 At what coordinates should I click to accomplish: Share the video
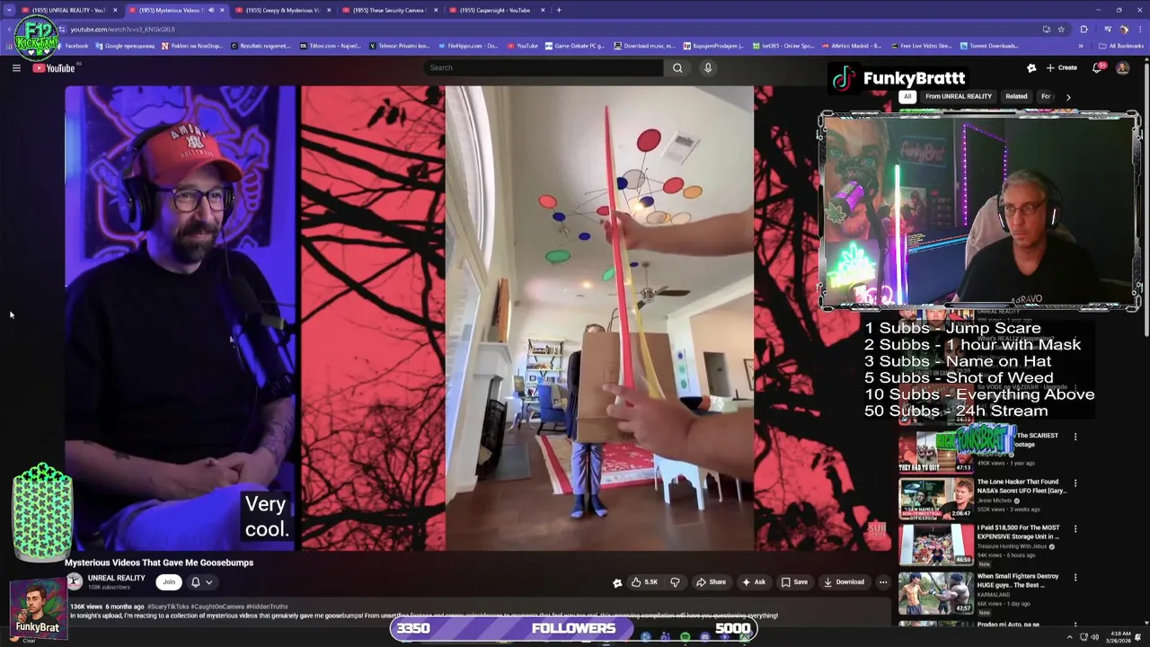[x=711, y=581]
